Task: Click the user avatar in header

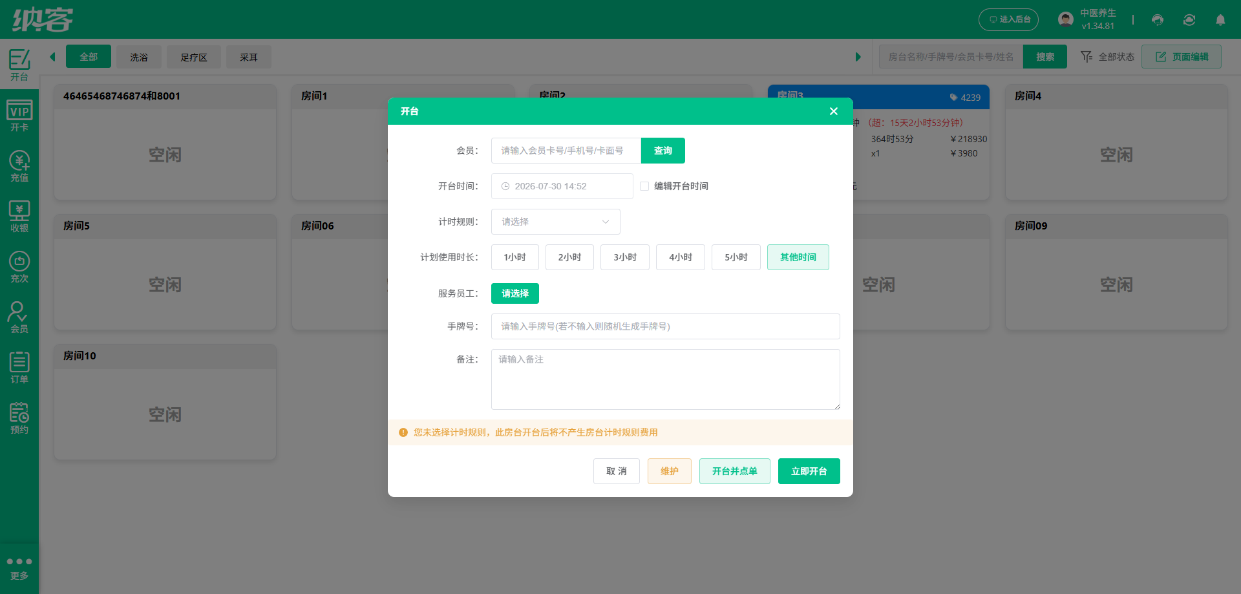Action: coord(1066,19)
